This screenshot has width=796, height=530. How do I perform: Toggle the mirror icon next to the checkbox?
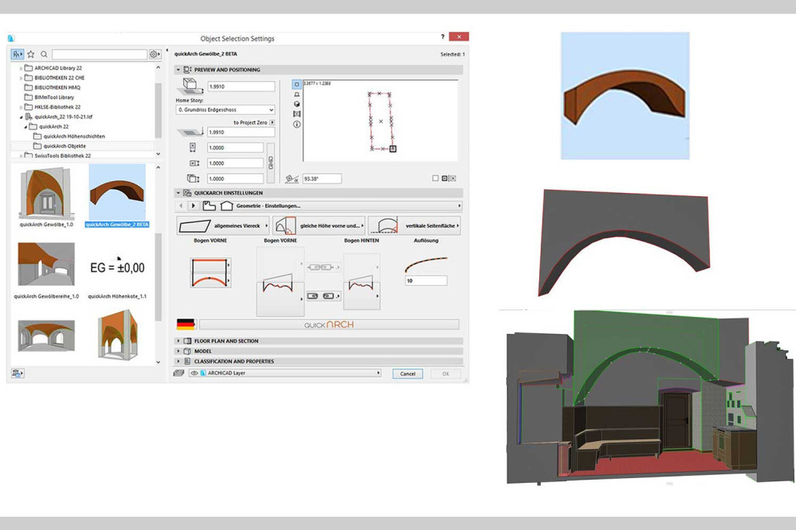tap(445, 177)
